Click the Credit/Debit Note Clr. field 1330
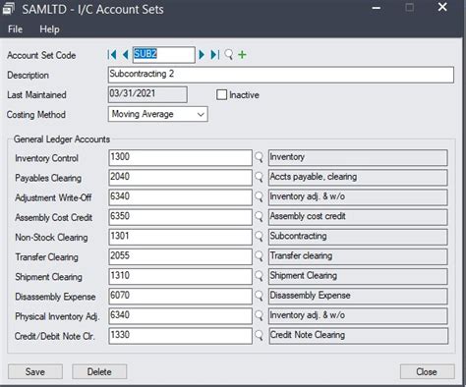Viewport: 466px width, 387px height. pos(180,336)
